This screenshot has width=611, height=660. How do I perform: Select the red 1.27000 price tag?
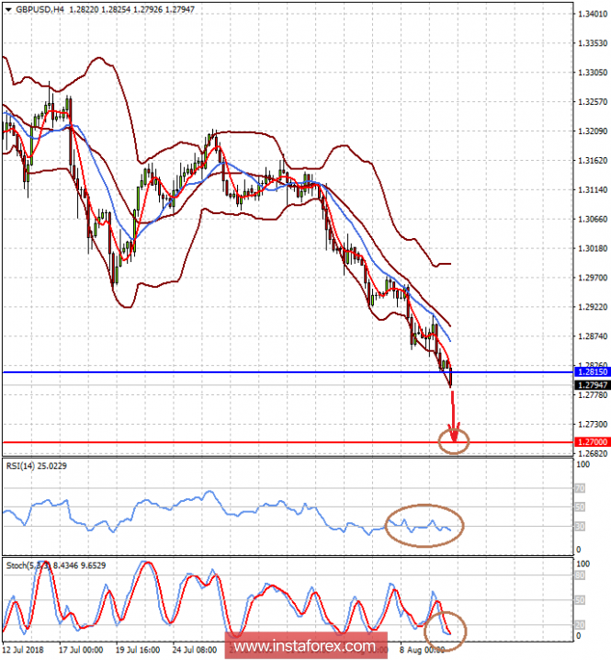(x=592, y=442)
